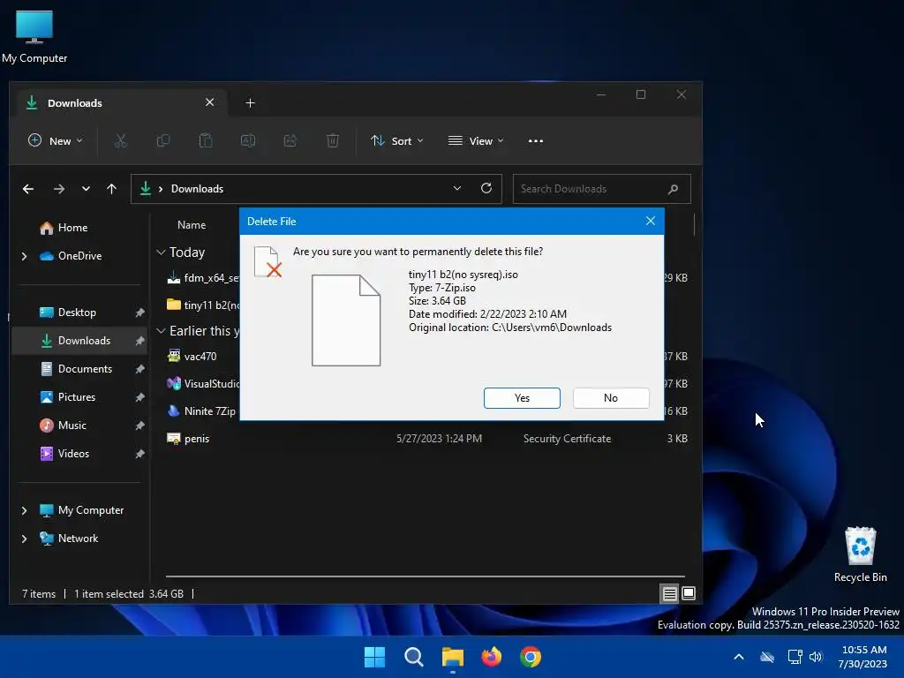Image resolution: width=904 pixels, height=678 pixels.
Task: Cancel deletion with the No button
Action: coord(611,398)
